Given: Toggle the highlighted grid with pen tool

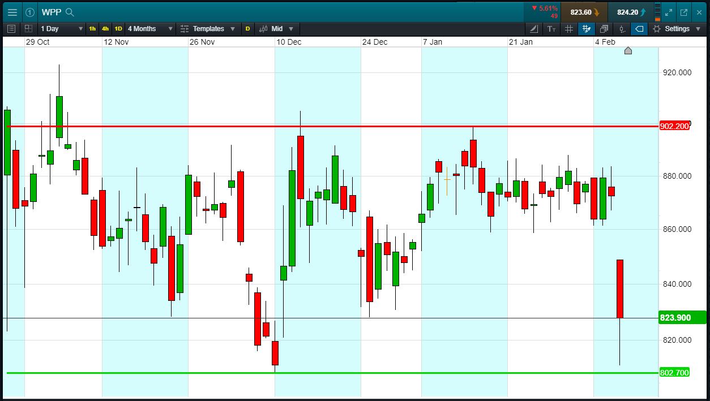Looking at the screenshot, I should 587,28.
